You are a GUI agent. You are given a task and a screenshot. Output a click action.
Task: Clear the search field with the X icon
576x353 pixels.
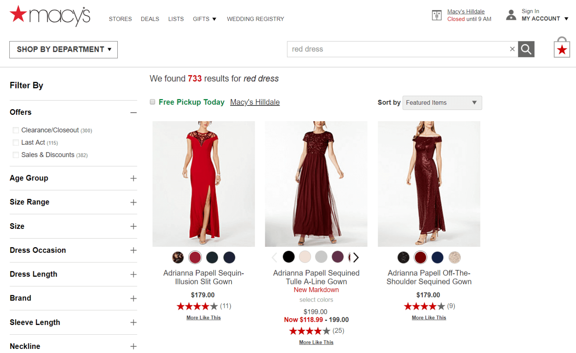tap(512, 49)
